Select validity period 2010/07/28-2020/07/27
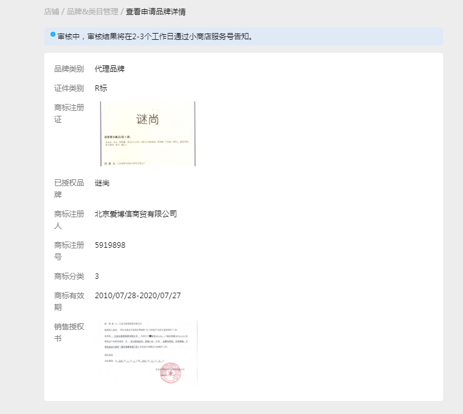The width and height of the screenshot is (463, 414). pyautogui.click(x=138, y=295)
